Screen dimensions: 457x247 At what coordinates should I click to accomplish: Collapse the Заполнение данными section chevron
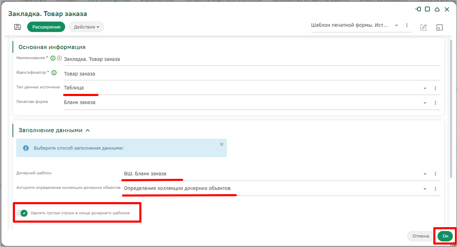[88, 130]
